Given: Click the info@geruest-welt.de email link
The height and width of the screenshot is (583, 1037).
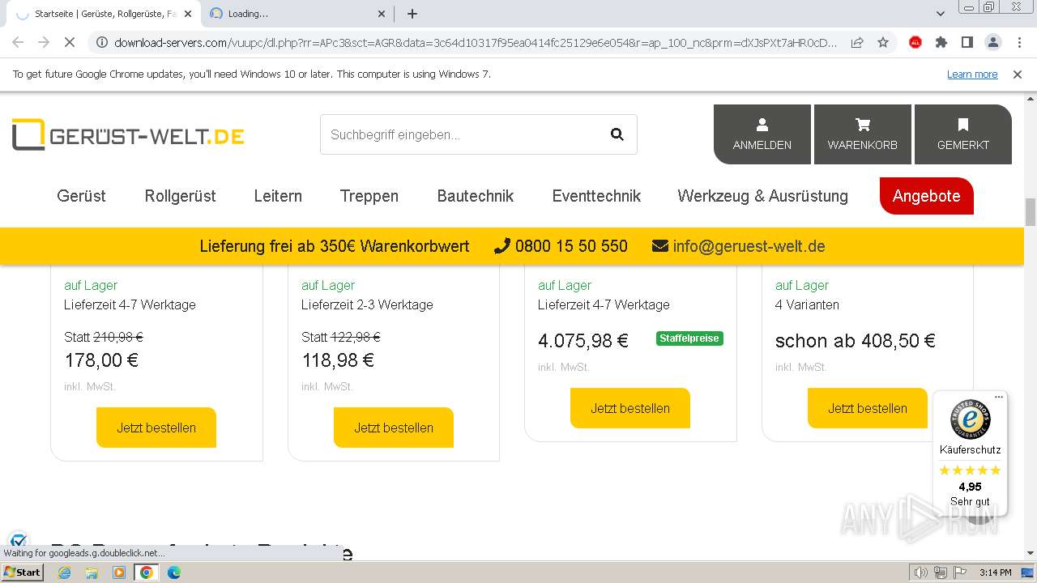Looking at the screenshot, I should click(749, 246).
